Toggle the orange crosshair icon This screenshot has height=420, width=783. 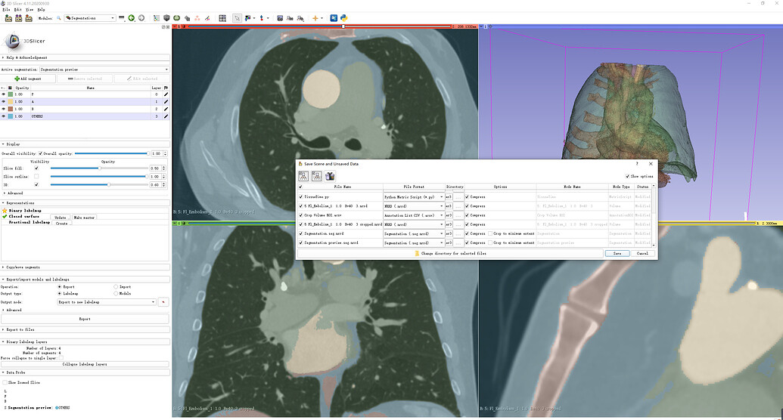(315, 18)
